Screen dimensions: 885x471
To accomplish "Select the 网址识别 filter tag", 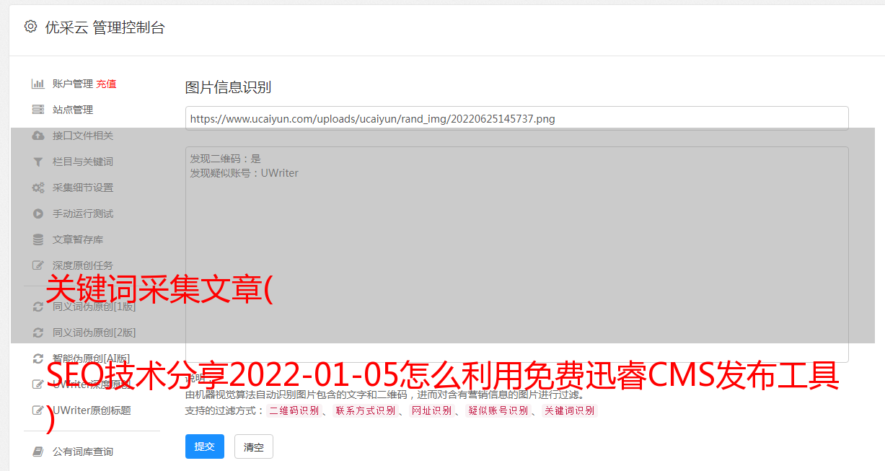I will point(431,410).
